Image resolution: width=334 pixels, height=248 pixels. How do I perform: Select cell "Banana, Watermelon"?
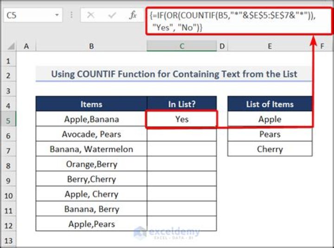pos(91,149)
